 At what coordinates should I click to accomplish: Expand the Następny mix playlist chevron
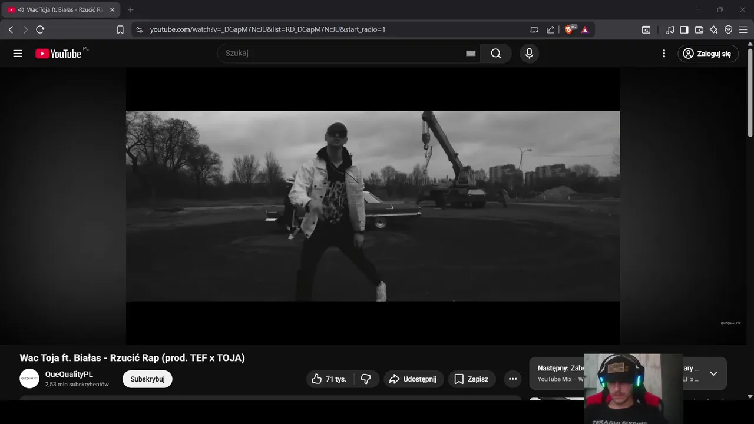coord(713,373)
